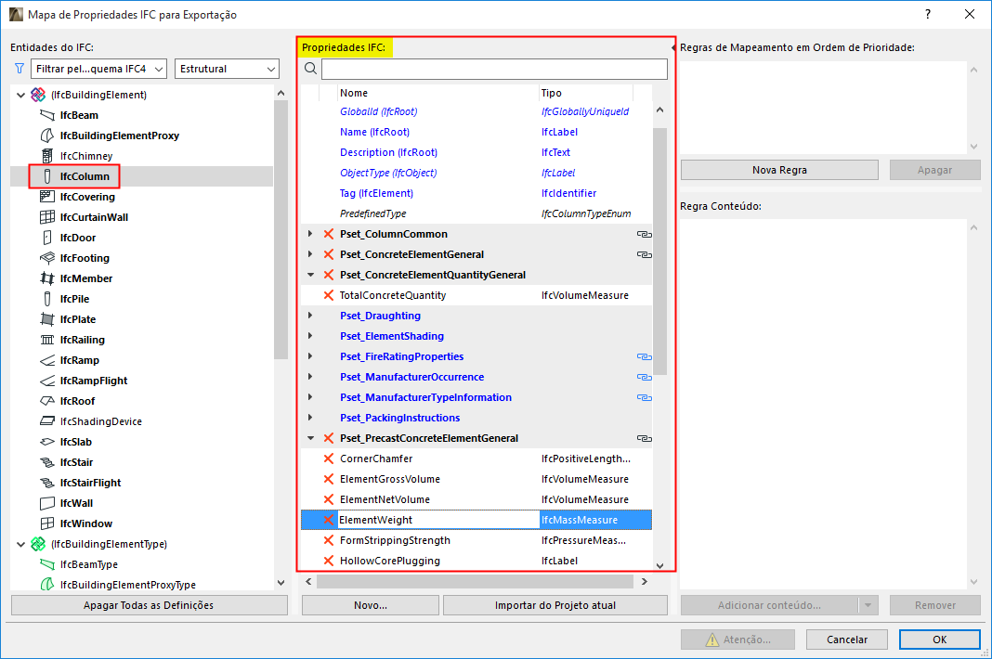Click the IfcStairFlight icon
992x659 pixels.
coord(46,483)
